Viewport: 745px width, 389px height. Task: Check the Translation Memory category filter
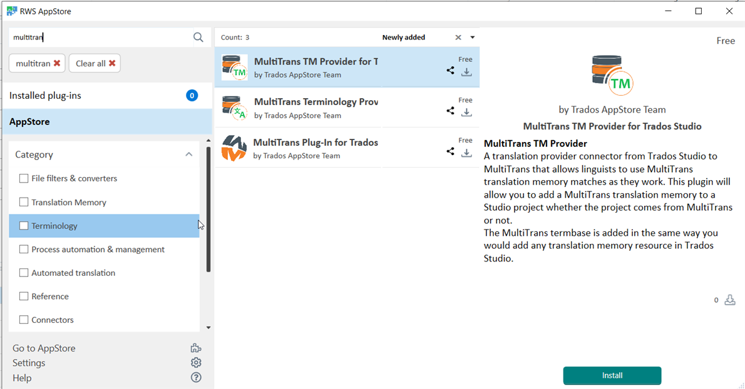23,201
